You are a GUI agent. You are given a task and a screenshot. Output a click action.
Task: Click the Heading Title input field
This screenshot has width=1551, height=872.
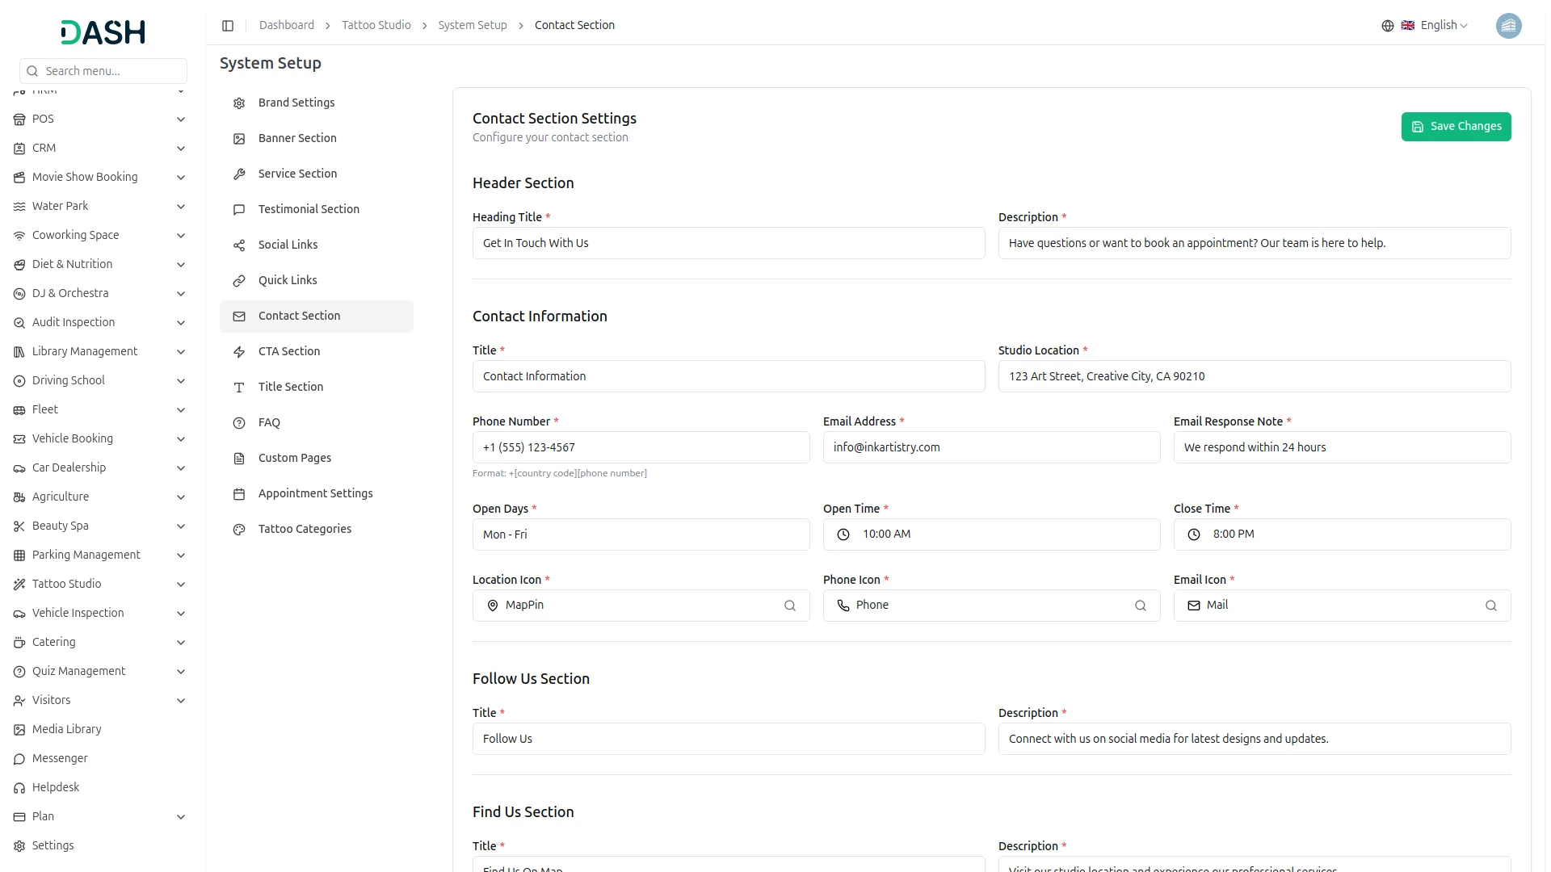tap(728, 243)
